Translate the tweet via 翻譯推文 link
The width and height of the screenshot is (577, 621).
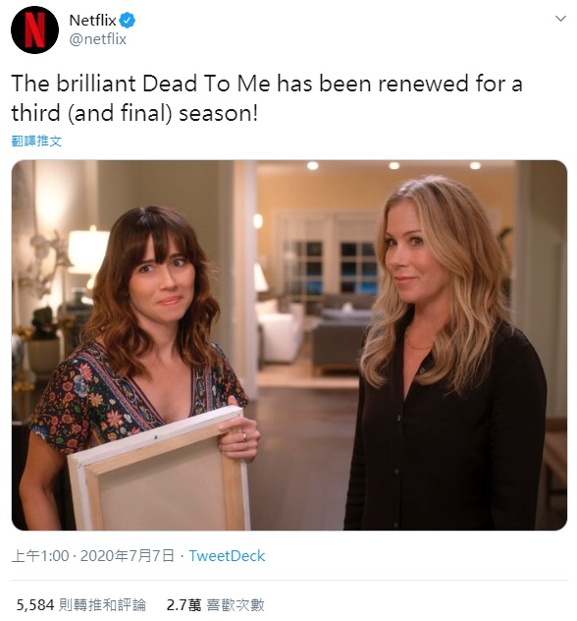(36, 141)
